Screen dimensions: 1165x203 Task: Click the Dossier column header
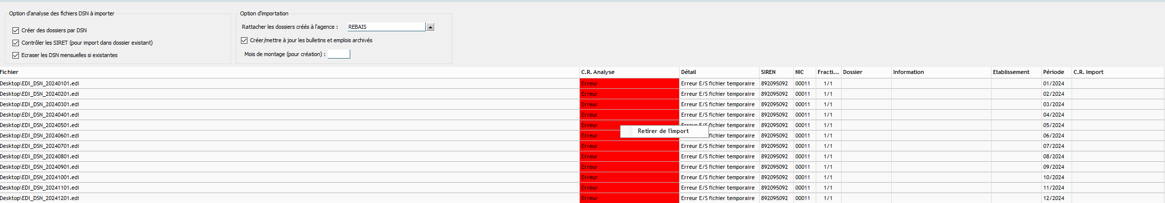pyautogui.click(x=866, y=72)
